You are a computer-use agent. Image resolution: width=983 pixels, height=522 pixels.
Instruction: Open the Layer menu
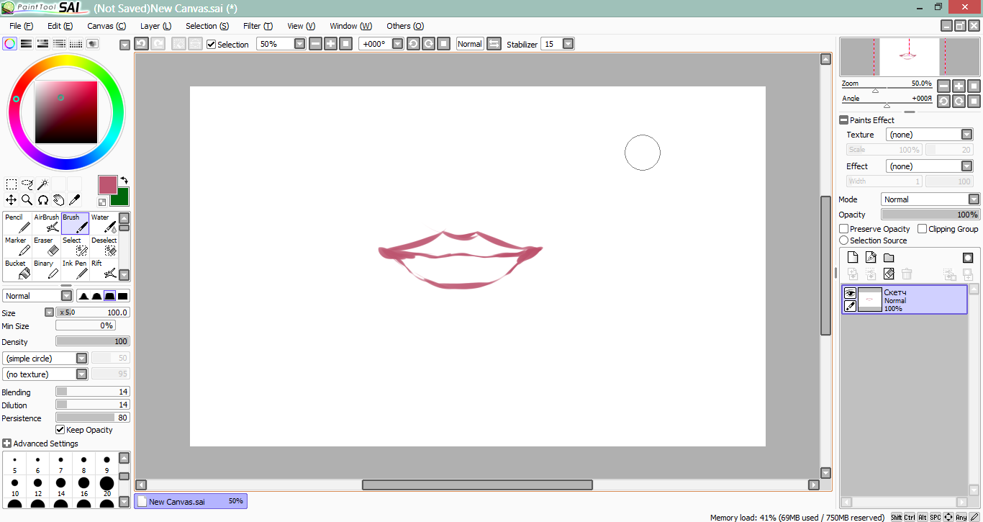click(x=155, y=26)
